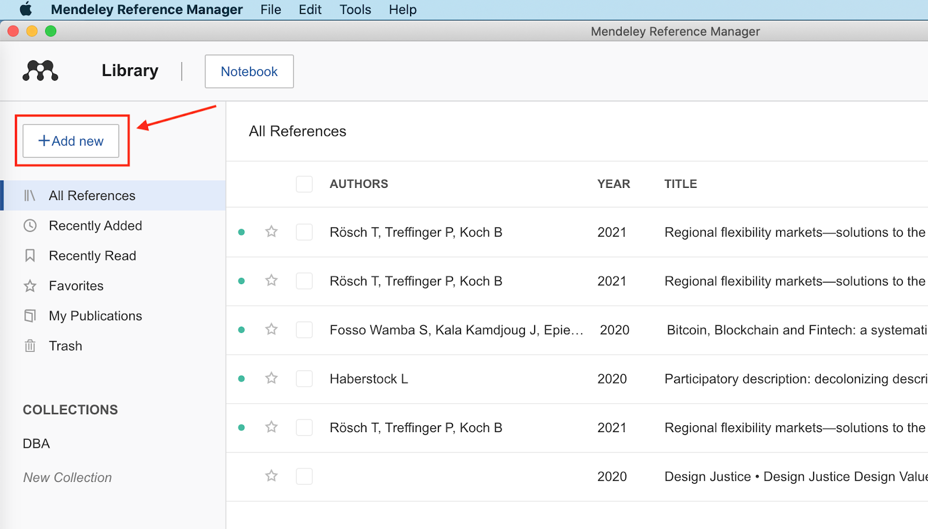Viewport: 928px width, 529px height.
Task: Check the Haberstock L reference checkbox
Action: pyautogui.click(x=304, y=379)
